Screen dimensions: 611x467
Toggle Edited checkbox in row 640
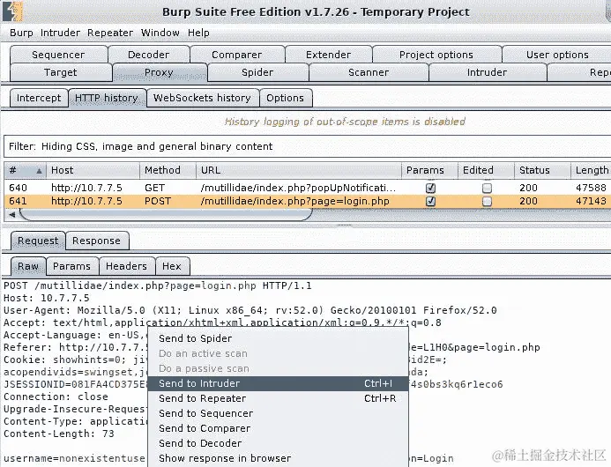487,189
